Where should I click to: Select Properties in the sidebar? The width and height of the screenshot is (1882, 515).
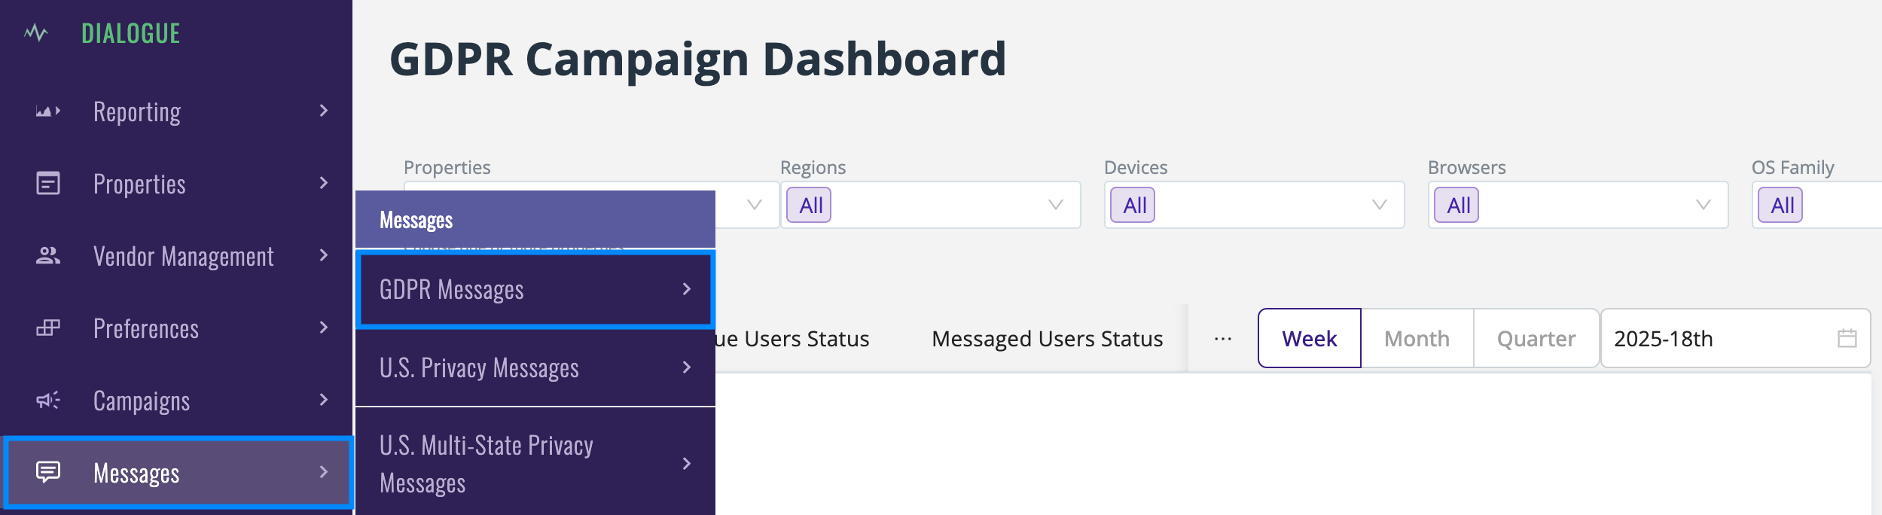(x=176, y=184)
